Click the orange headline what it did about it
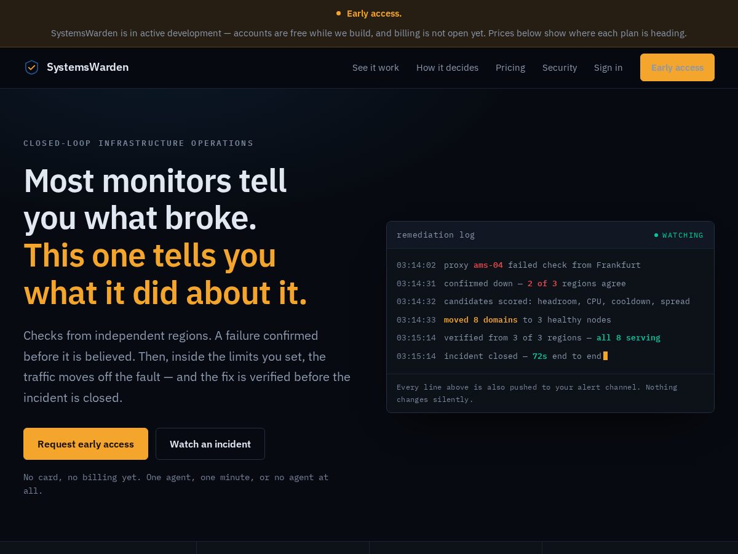 coord(165,293)
